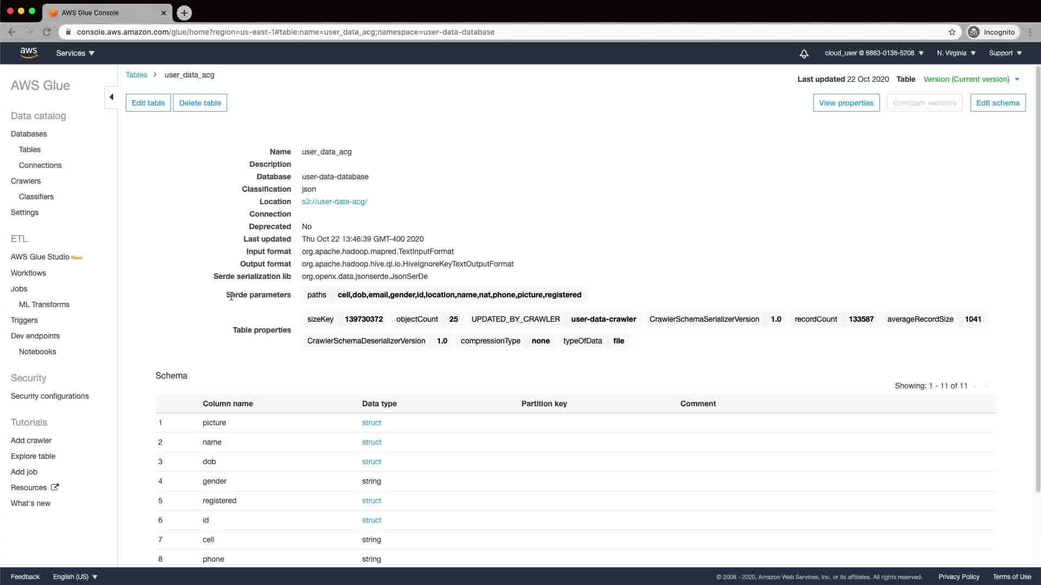Click the browser reload icon
This screenshot has width=1041, height=585.
(47, 32)
